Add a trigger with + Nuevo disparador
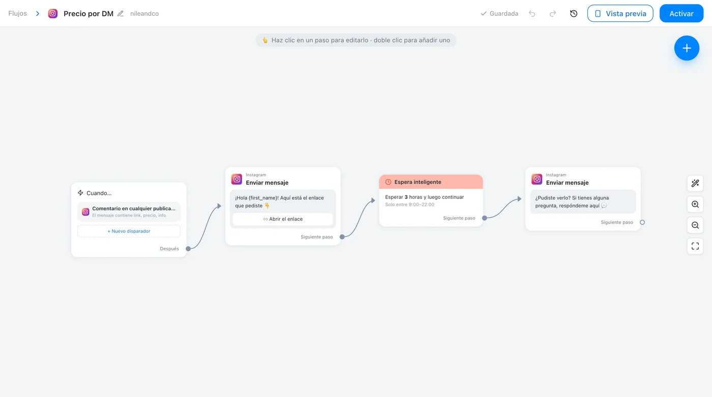This screenshot has width=712, height=397. point(129,231)
